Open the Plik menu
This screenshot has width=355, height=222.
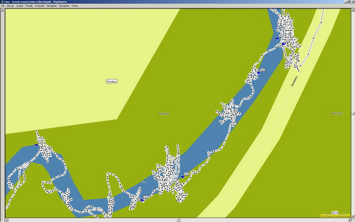click(3, 6)
